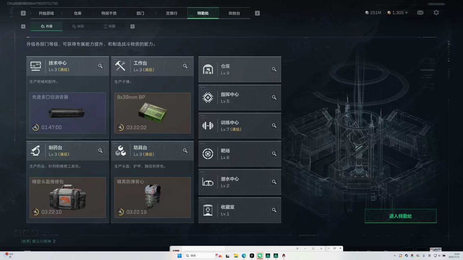
Task: Open the 靶场 target scope icon
Action: click(208, 153)
